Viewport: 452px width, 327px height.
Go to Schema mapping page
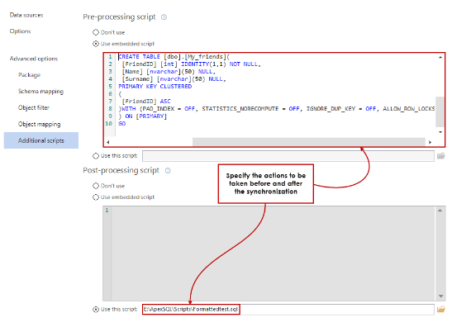pos(41,92)
